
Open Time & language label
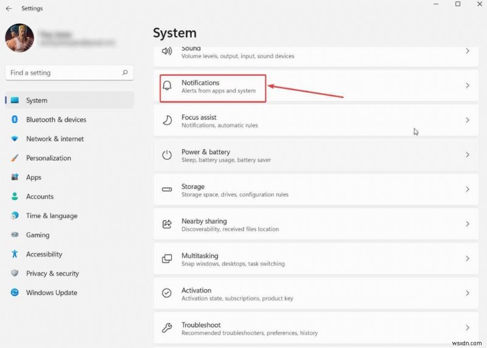(x=52, y=216)
